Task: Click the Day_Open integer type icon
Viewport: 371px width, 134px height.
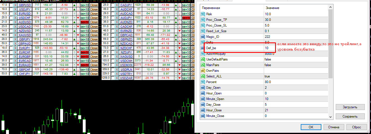Action: click(203, 87)
